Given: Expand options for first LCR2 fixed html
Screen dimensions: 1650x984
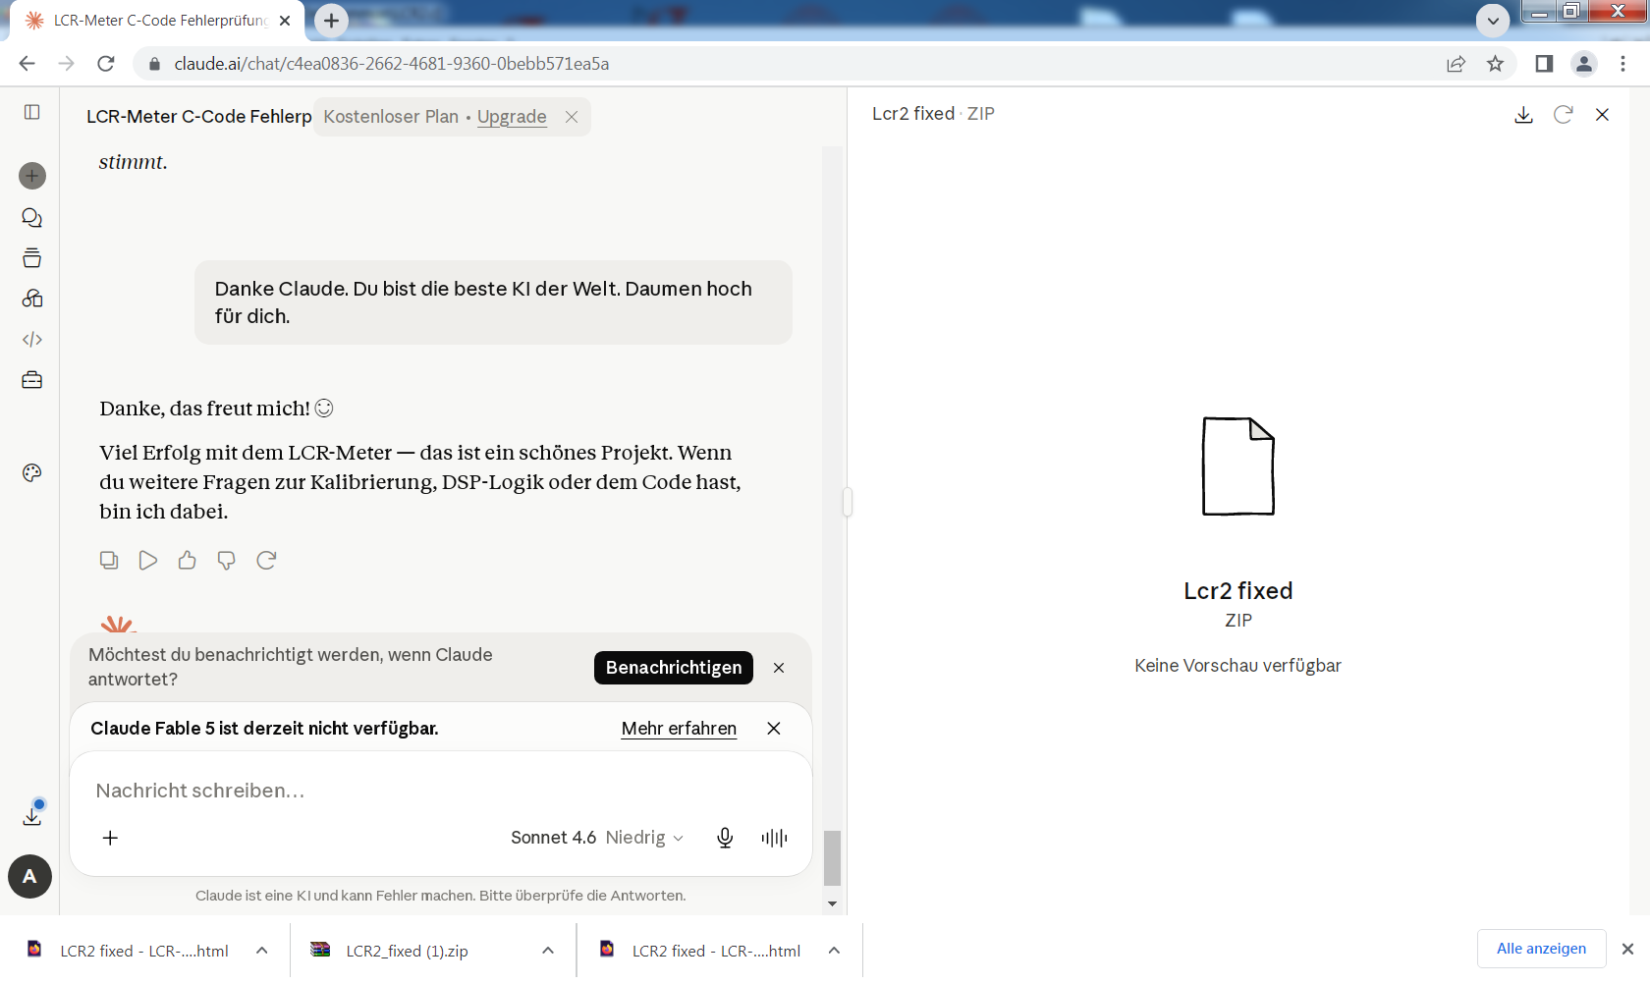Looking at the screenshot, I should (x=262, y=951).
